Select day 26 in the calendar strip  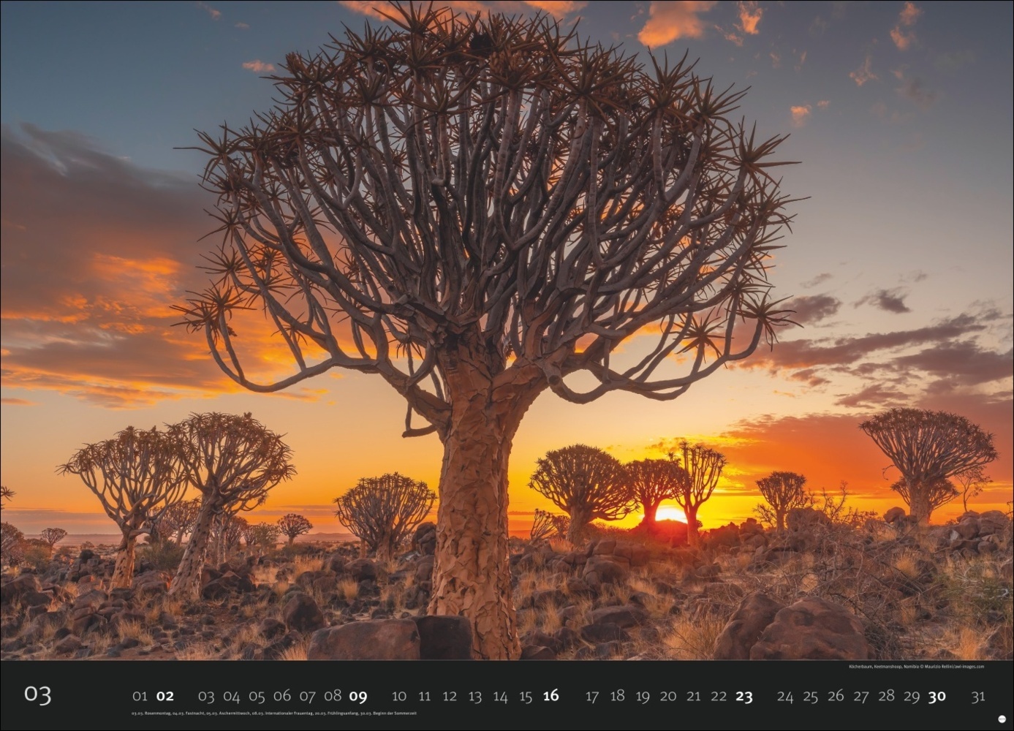(836, 697)
